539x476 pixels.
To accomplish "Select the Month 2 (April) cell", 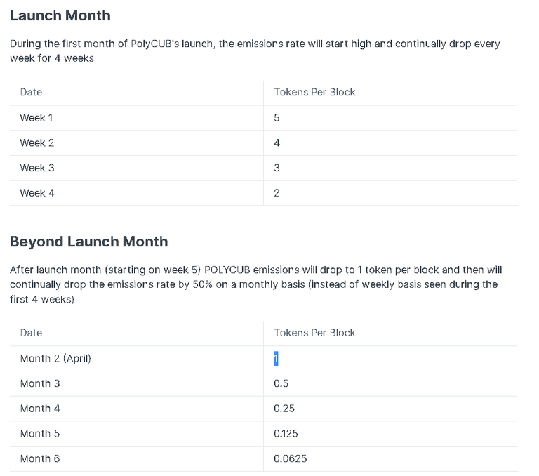I will 56,359.
